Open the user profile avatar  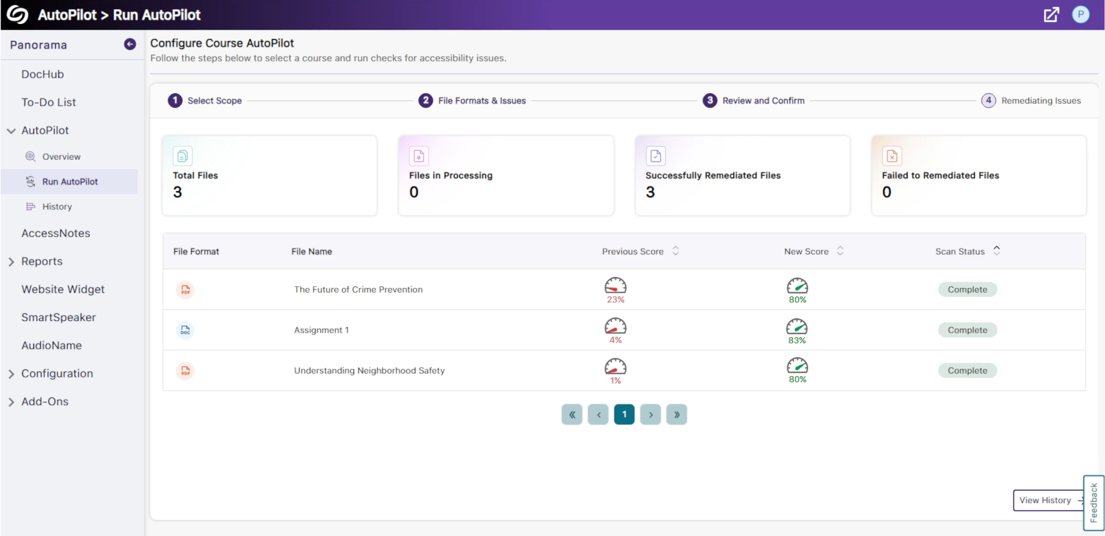point(1080,15)
